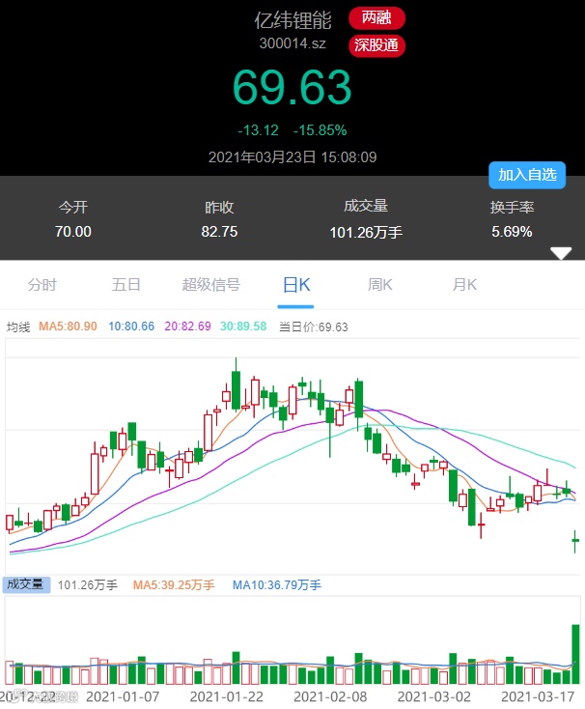Select the 月K tab
Image resolution: width=585 pixels, height=709 pixels.
(464, 285)
